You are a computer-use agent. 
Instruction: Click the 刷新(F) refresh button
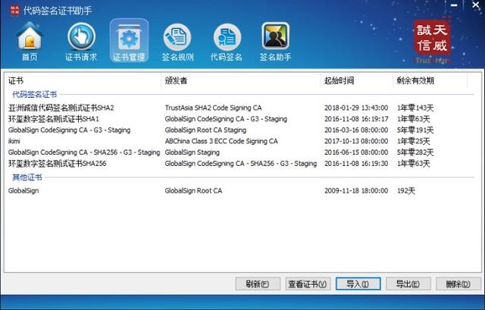point(258,283)
